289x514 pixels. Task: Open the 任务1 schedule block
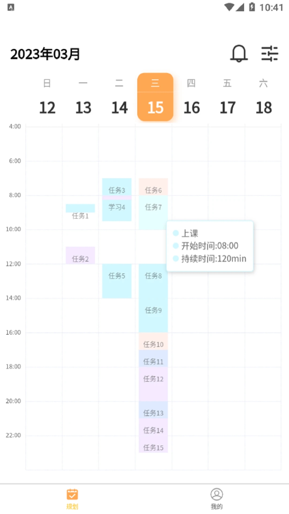[x=80, y=209]
